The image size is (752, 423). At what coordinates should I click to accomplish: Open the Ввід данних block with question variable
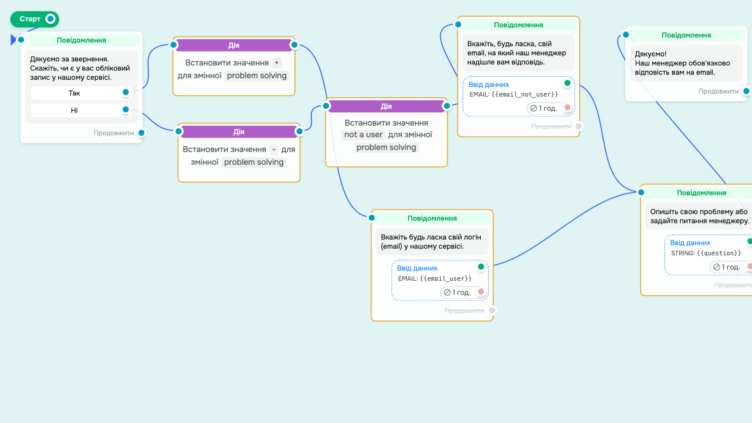point(709,255)
